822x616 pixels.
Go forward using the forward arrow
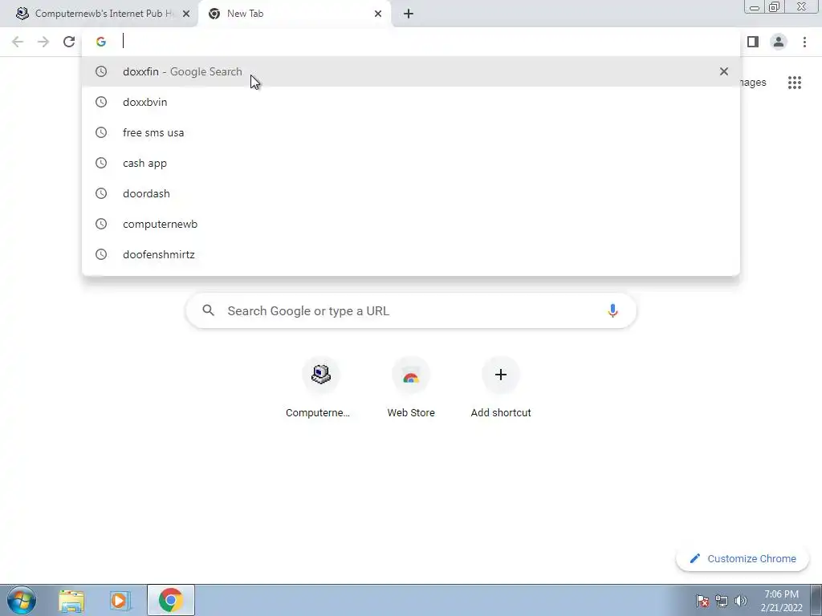(43, 42)
